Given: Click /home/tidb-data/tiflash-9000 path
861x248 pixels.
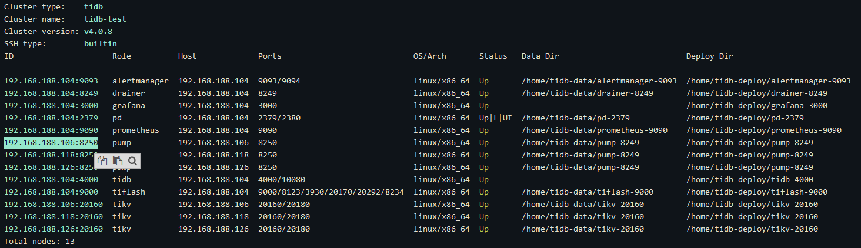Looking at the screenshot, I should [588, 192].
